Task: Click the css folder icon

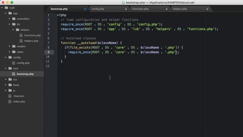Action: [10, 80]
